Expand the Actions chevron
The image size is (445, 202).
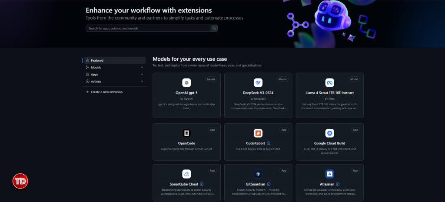pos(142,81)
